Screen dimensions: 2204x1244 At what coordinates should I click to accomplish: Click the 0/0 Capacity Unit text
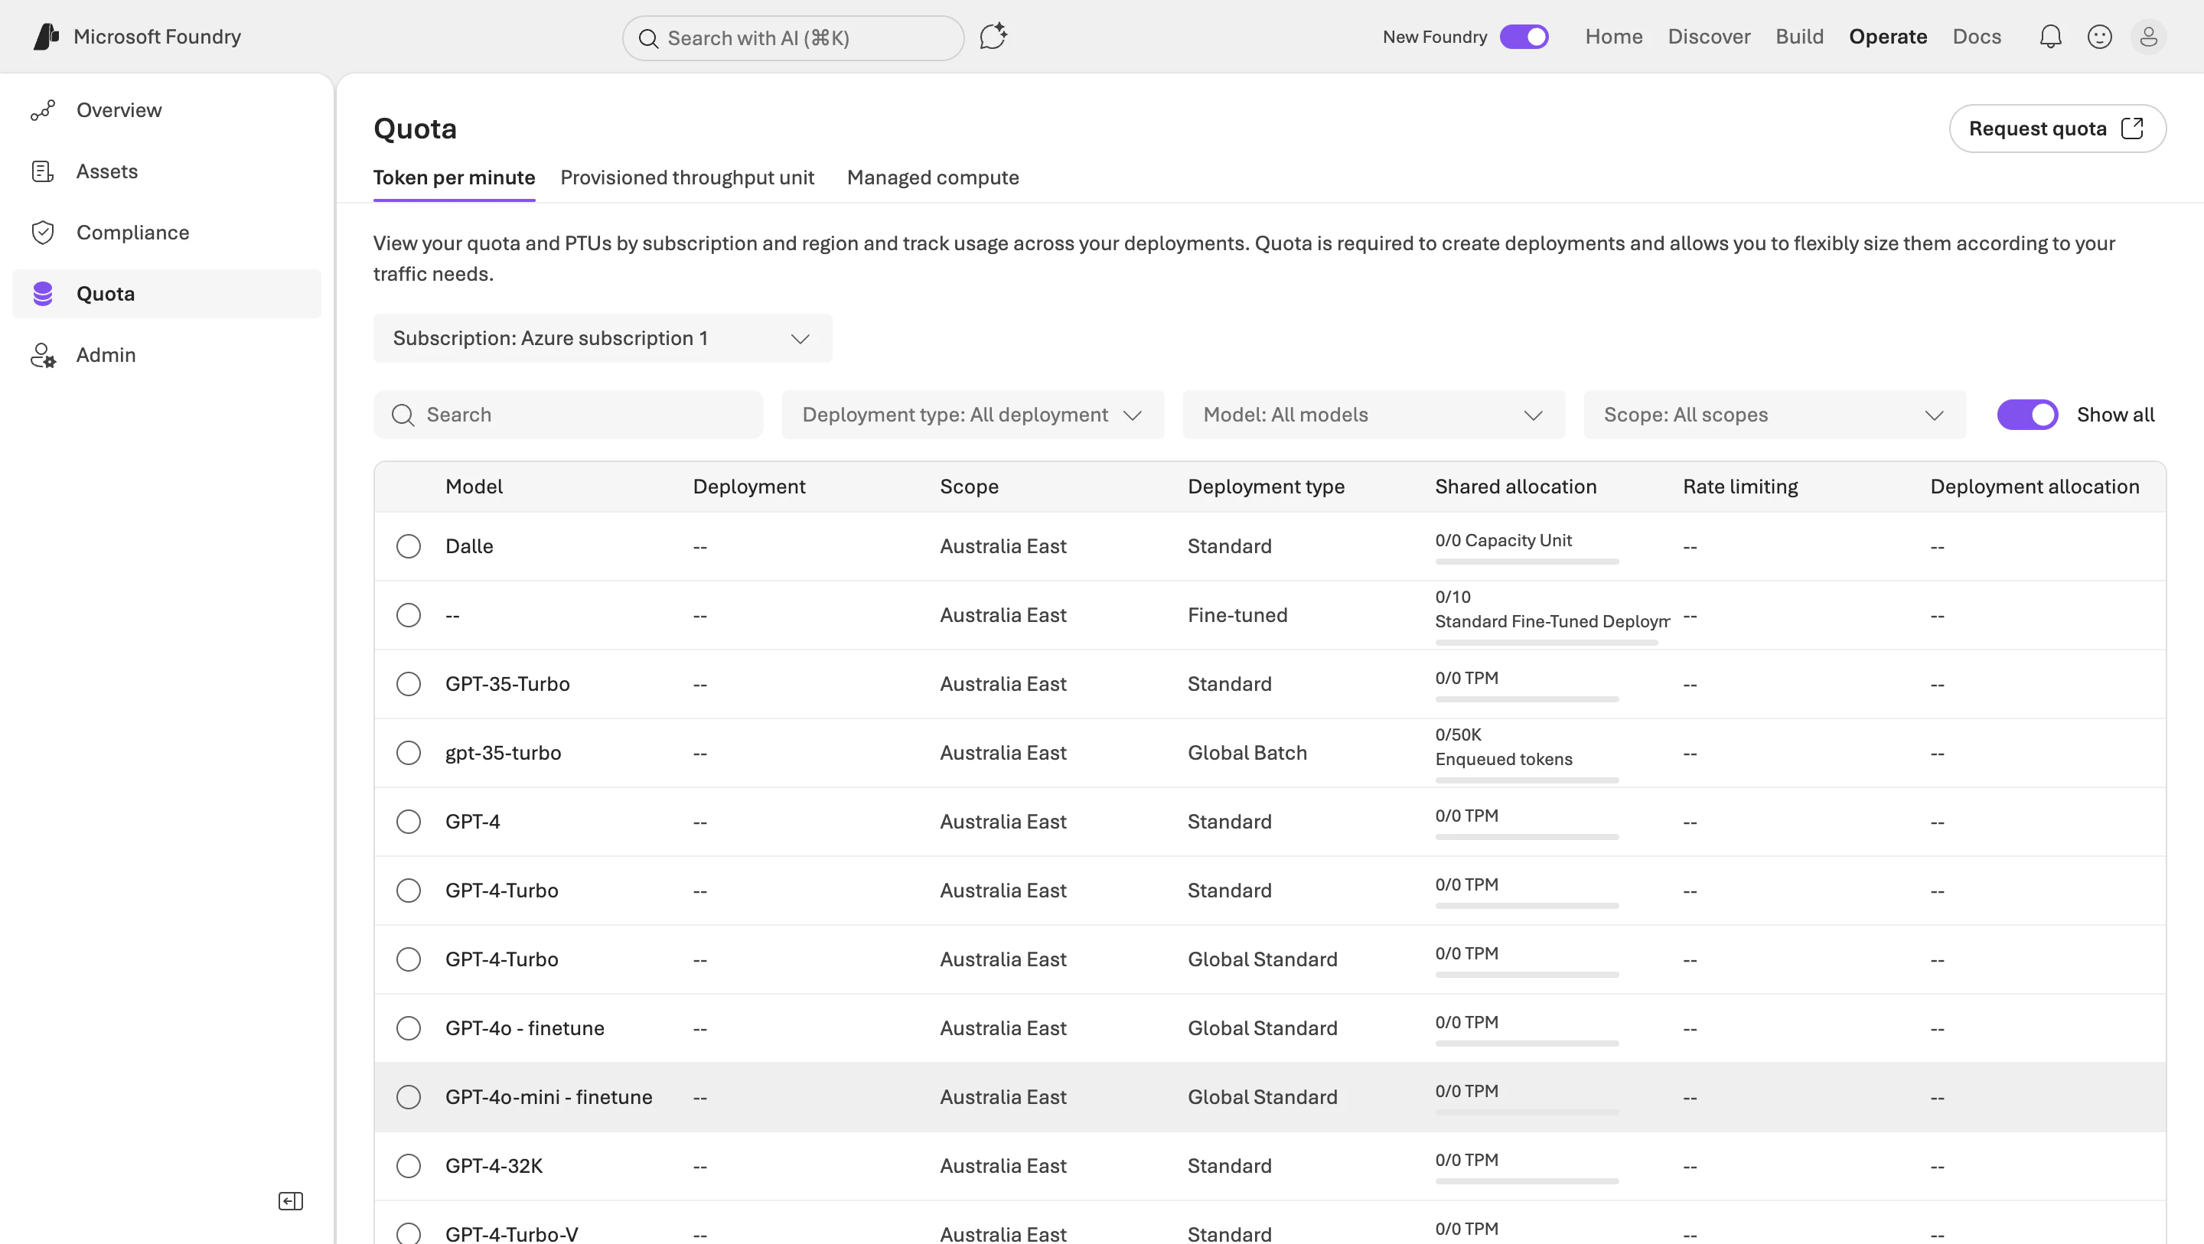click(x=1503, y=541)
